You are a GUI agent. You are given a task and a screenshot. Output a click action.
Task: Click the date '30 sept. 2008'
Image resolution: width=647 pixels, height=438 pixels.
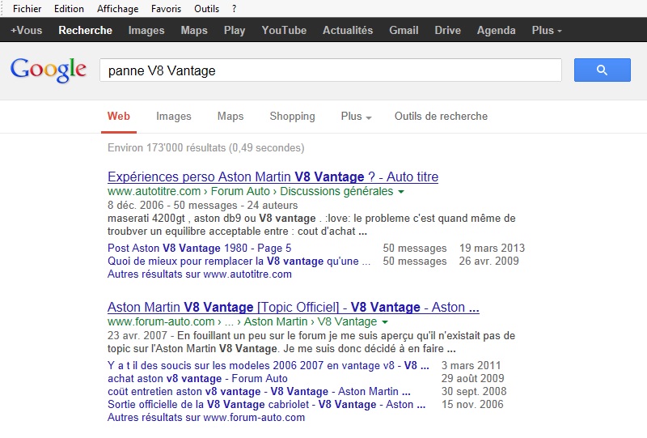(x=474, y=391)
